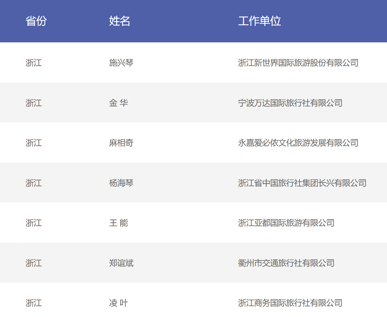Click the 工作单位 column header
The width and height of the screenshot is (387, 317).
[260, 21]
